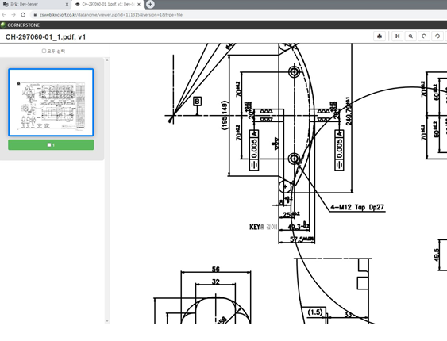This screenshot has height=341, width=447.
Task: Click the 'CH-297060-01_1.pdf, v1' title
Action: click(x=45, y=37)
